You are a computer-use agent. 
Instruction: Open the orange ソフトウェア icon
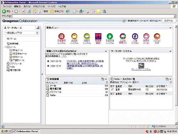click(x=157, y=36)
